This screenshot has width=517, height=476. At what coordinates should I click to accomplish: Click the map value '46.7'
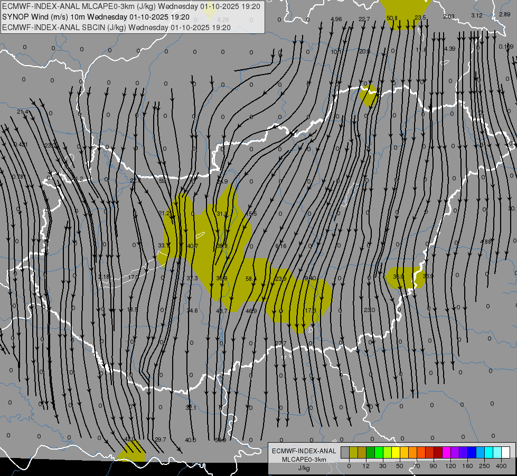[x=222, y=311]
